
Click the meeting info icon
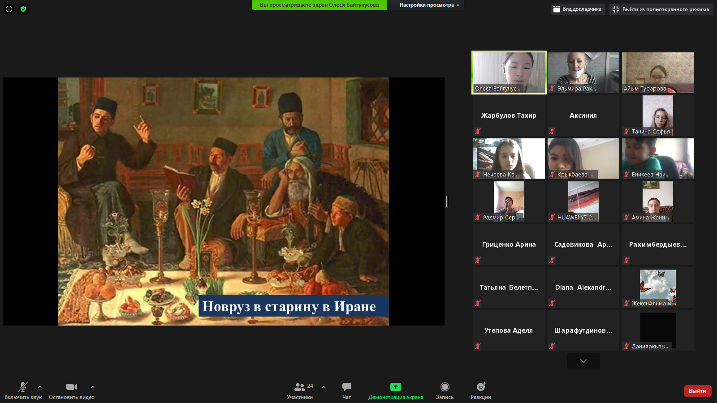(9, 9)
